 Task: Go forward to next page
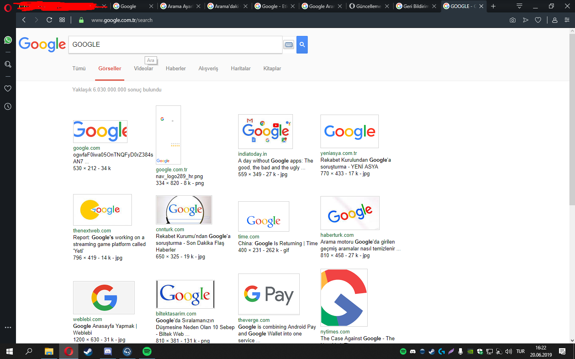pos(36,20)
